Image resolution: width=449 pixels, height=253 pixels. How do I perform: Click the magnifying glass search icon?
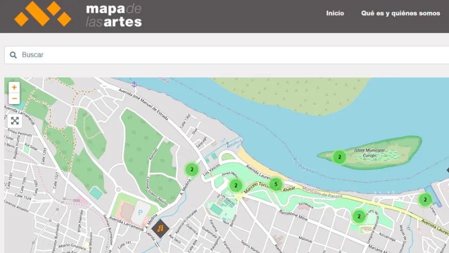[13, 55]
